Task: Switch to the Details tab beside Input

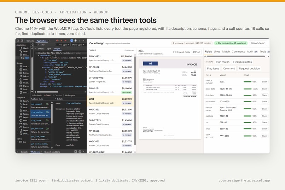Action: pos(41,49)
